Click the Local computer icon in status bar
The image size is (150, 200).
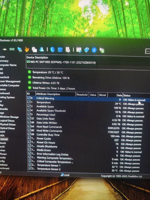click(x=62, y=175)
